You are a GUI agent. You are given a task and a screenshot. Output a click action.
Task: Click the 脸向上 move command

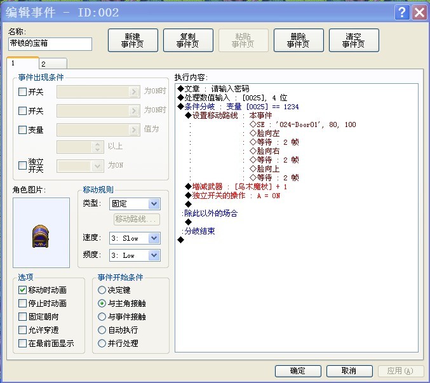tap(265, 169)
